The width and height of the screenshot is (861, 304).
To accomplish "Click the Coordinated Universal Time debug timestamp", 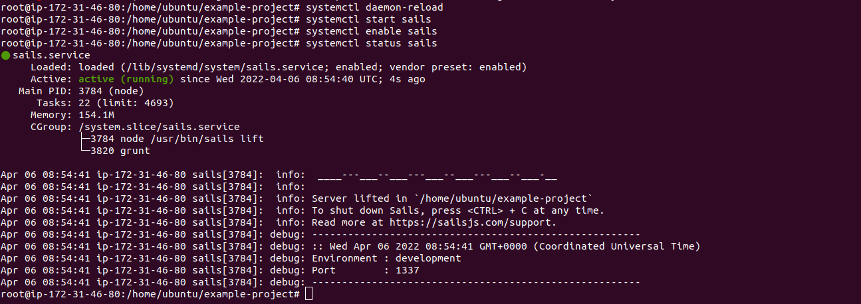I will [506, 246].
